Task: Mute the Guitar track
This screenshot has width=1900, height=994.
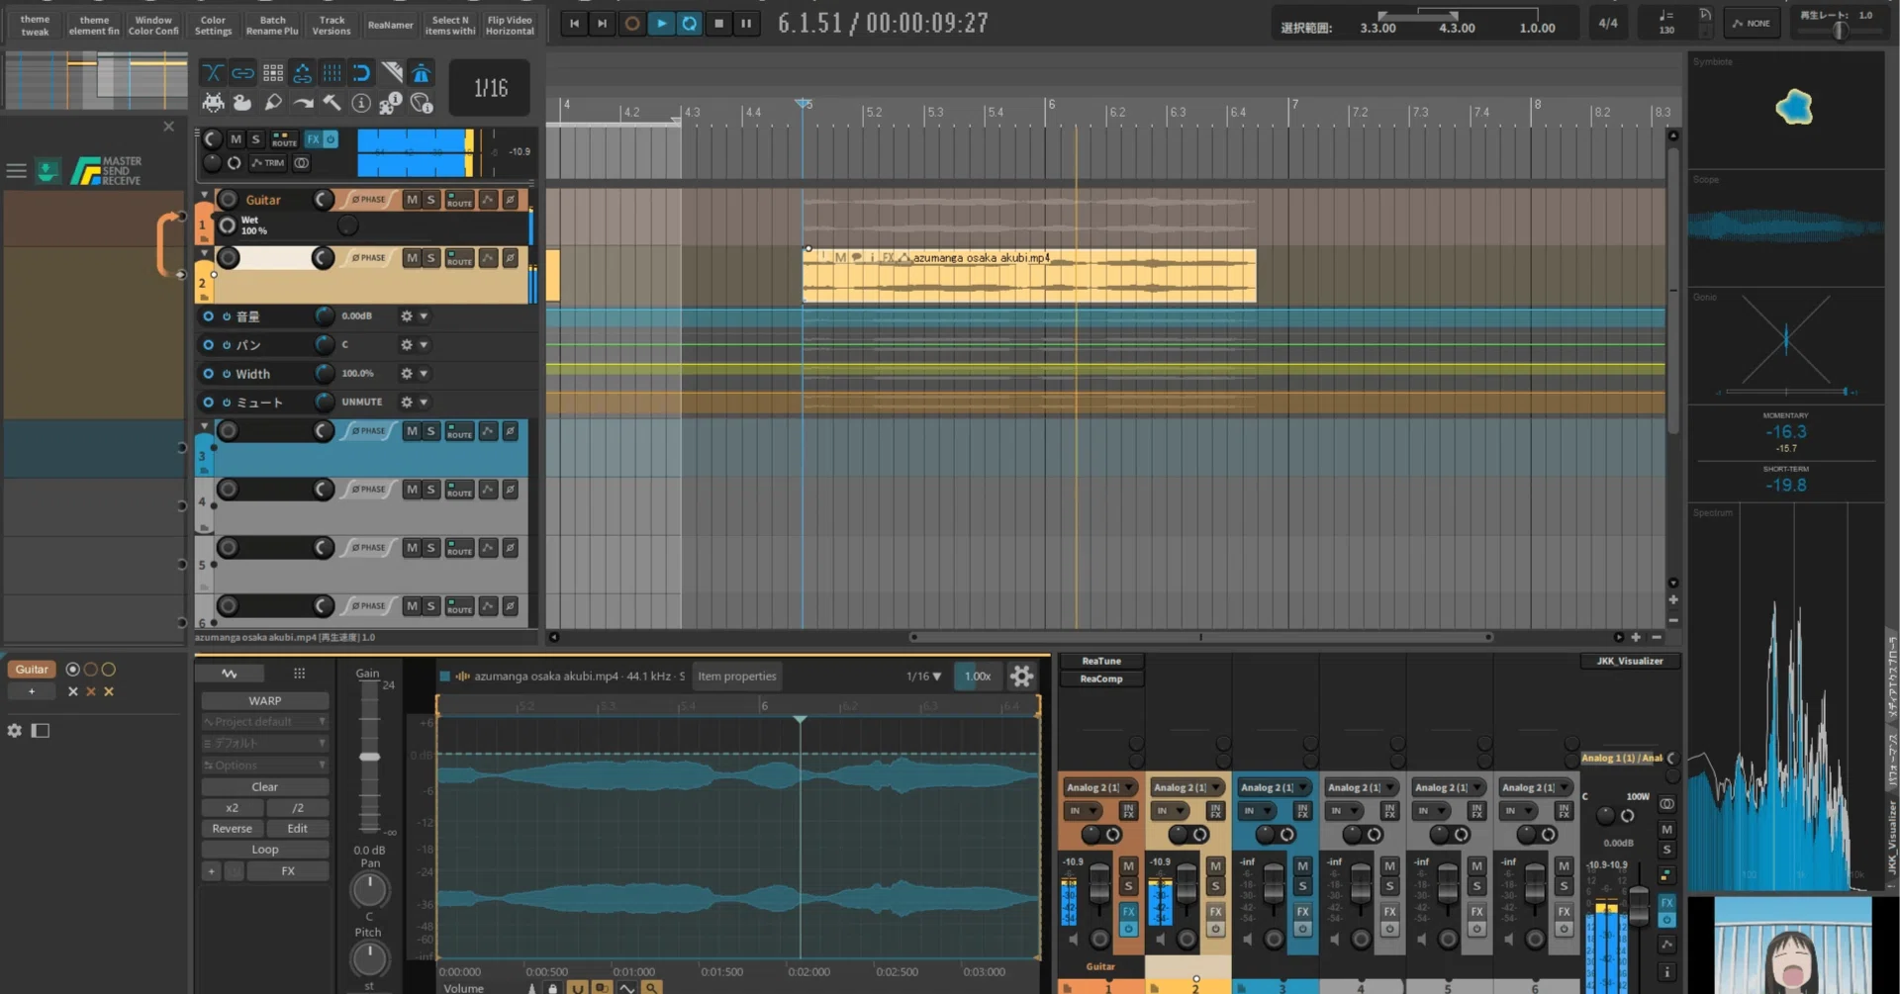Action: tap(412, 200)
